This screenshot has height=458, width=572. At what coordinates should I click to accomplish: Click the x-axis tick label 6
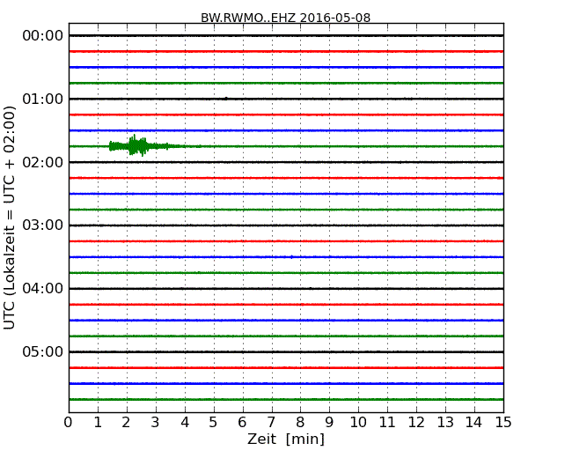(242, 423)
